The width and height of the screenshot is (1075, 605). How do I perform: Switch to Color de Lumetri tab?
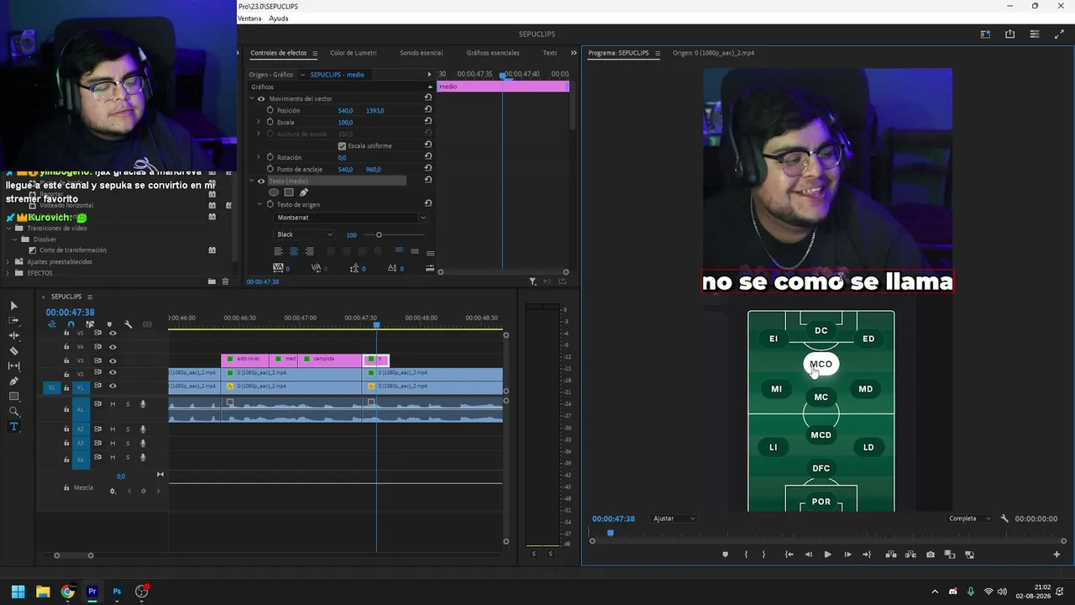[x=353, y=53]
